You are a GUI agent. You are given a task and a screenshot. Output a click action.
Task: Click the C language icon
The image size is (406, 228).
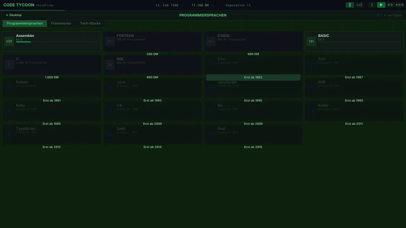(9, 65)
